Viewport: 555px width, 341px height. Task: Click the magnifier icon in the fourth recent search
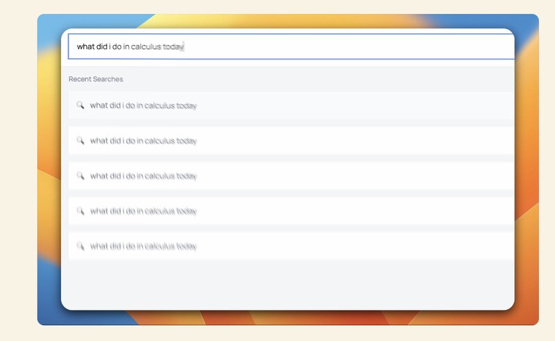80,211
